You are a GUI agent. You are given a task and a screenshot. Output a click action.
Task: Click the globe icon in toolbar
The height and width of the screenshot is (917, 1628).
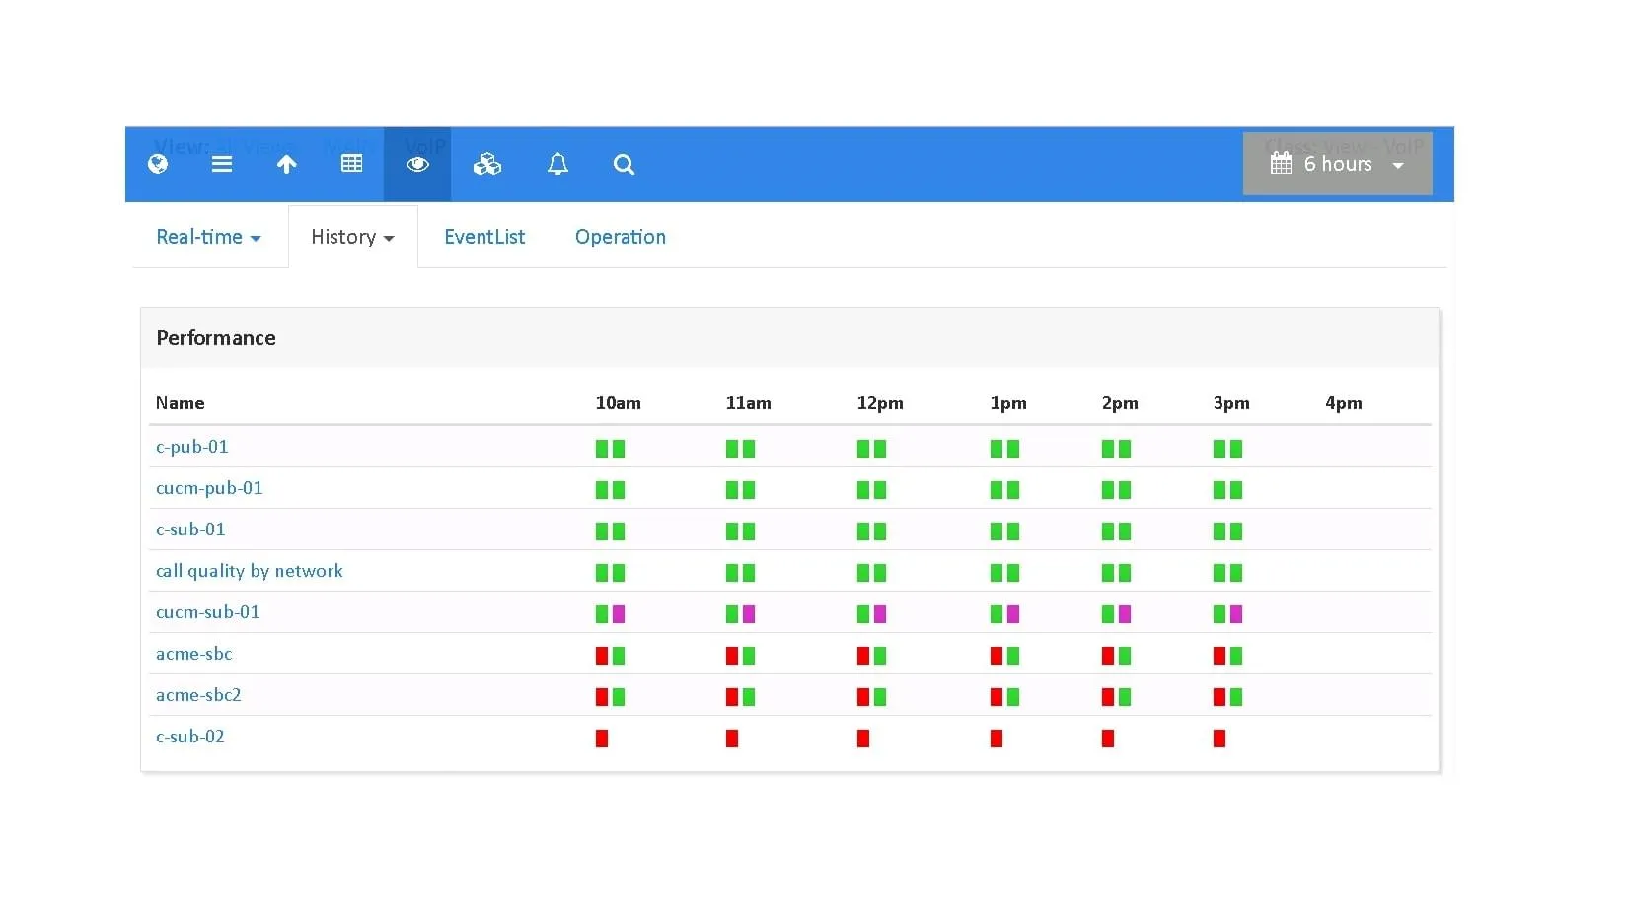[x=158, y=164]
